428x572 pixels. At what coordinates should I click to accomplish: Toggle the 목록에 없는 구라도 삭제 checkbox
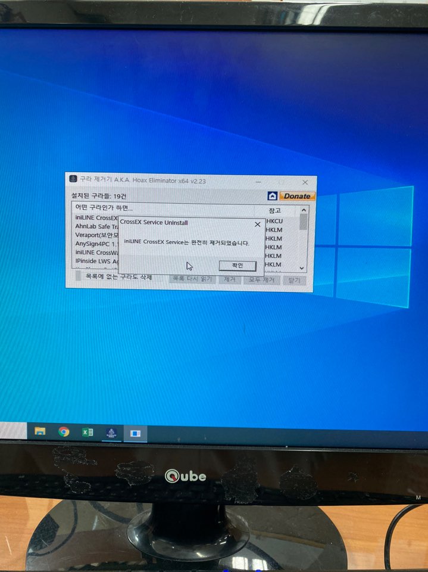pos(79,276)
